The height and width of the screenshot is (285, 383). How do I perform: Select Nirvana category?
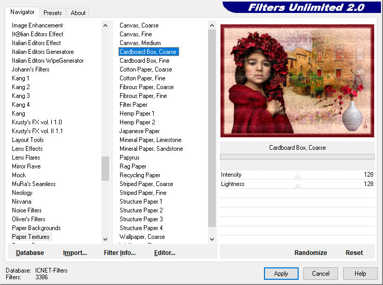point(22,202)
